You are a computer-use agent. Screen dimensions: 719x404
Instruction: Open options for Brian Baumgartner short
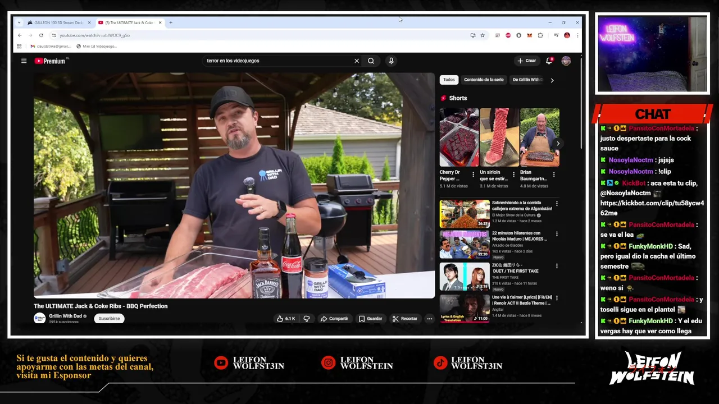click(x=554, y=175)
